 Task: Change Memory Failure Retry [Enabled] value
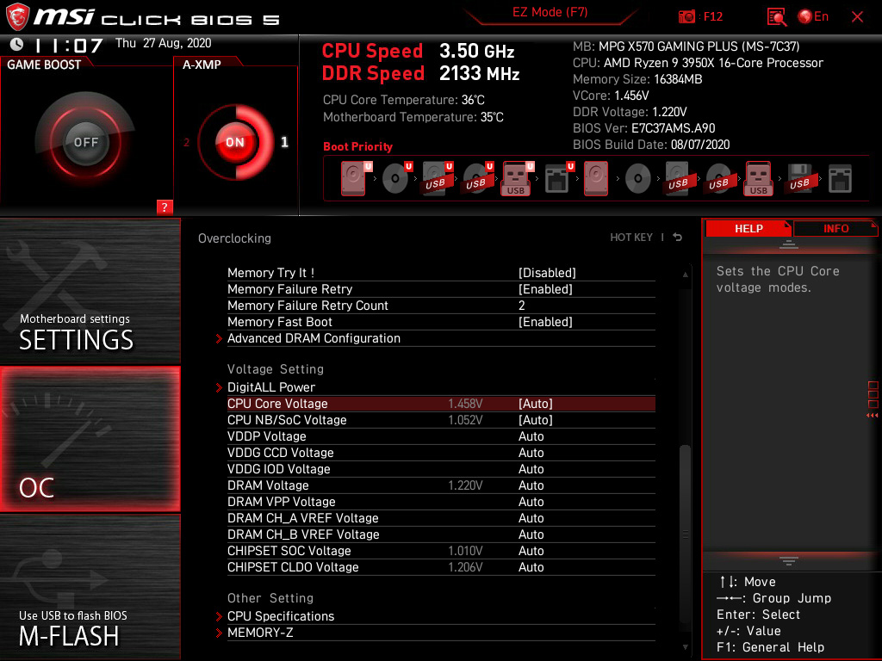545,289
